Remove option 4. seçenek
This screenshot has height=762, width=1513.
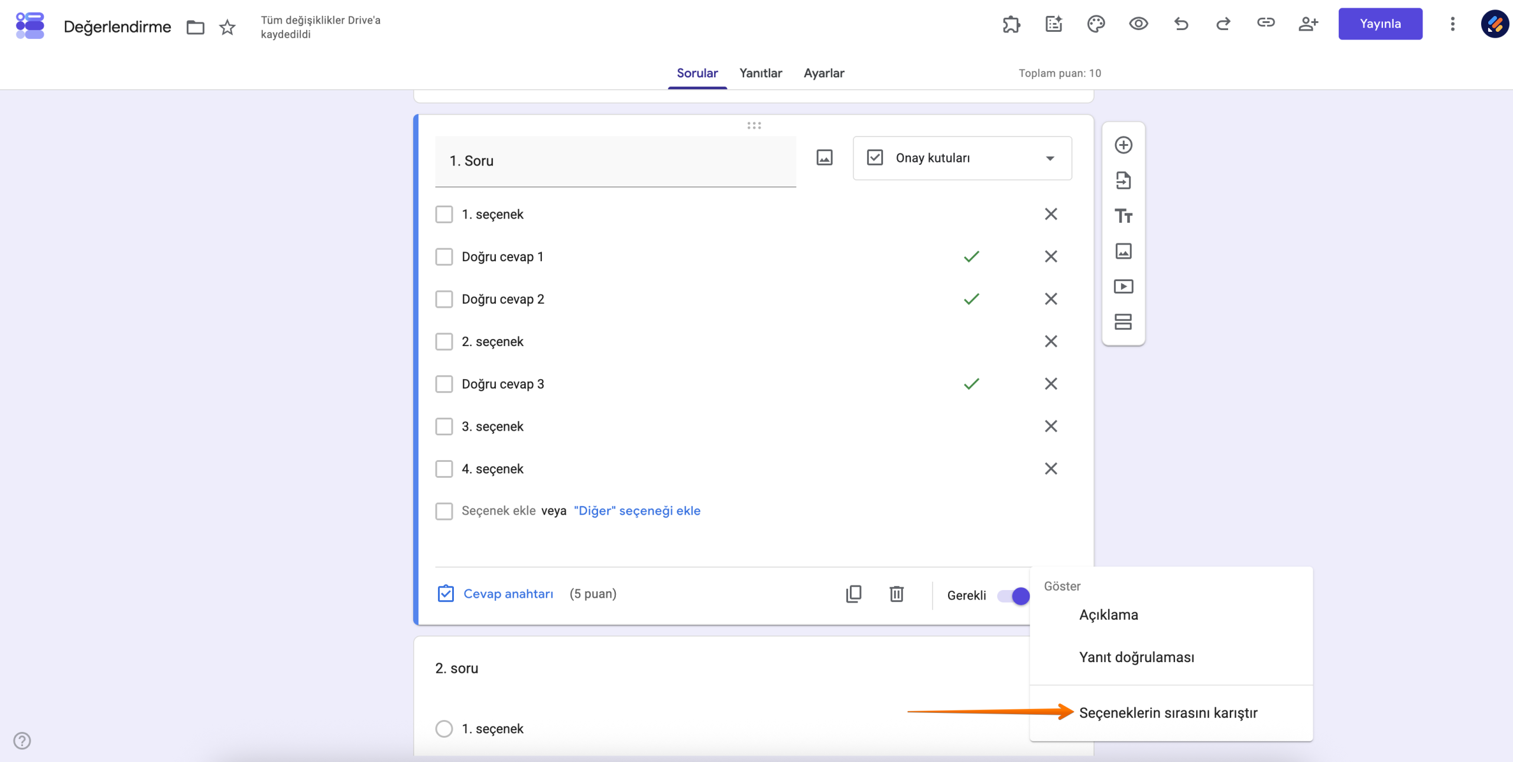[x=1050, y=470]
